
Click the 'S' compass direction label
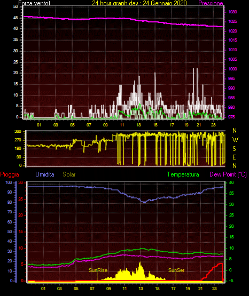(x=234, y=149)
